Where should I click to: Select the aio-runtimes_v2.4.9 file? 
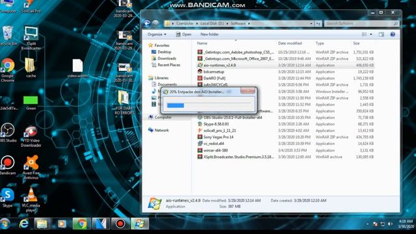click(x=285, y=65)
